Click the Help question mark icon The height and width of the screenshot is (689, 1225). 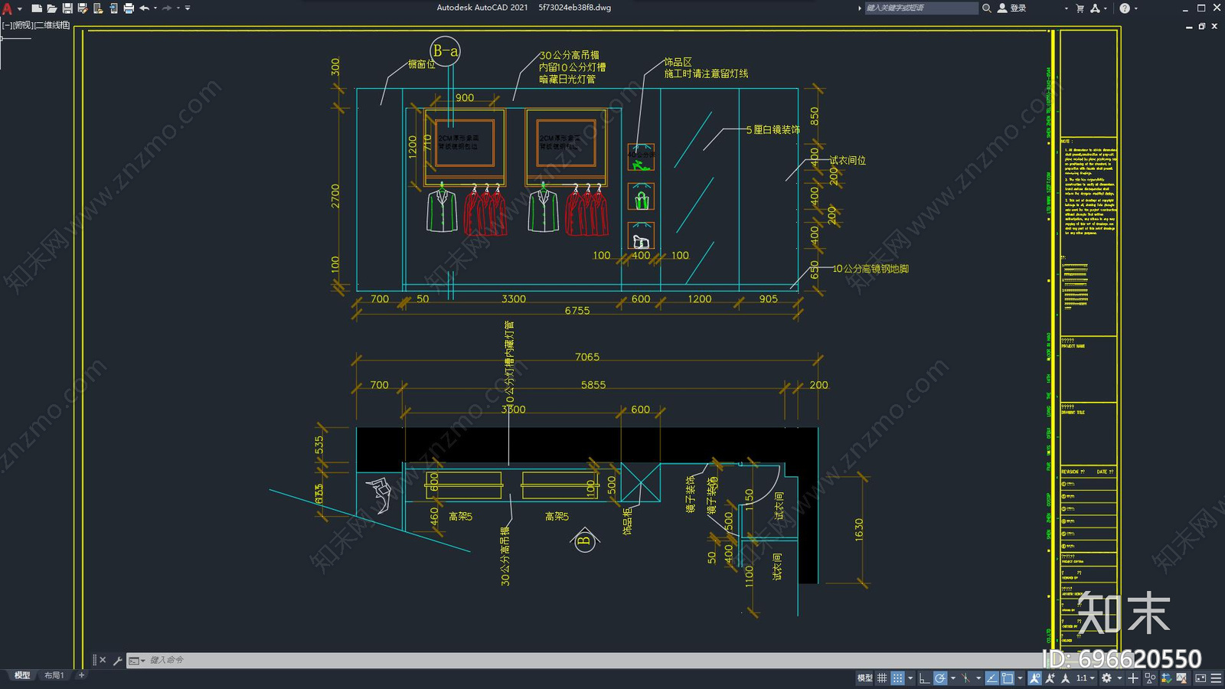(x=1125, y=8)
